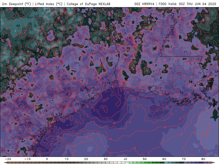Viewport: 219px width, 164px height.
Task: Click the '76' dewpoint value on the map
Action: click(x=29, y=123)
